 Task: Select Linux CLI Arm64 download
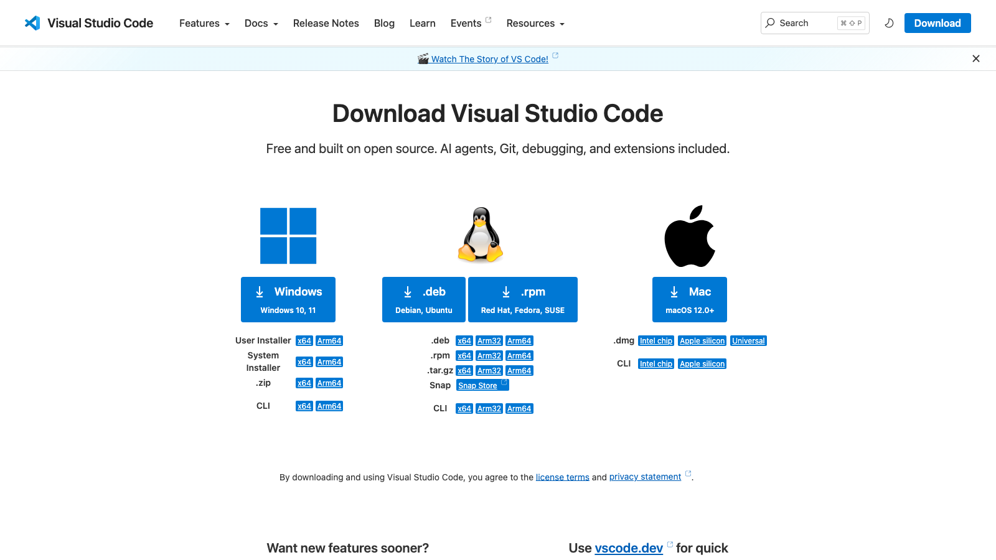(x=519, y=409)
